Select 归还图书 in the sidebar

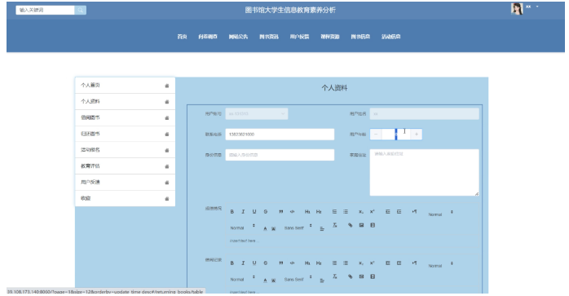[x=125, y=134]
